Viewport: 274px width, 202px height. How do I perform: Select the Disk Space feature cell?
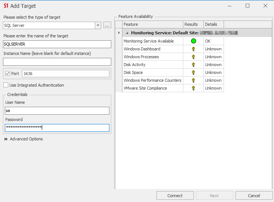tap(153, 72)
